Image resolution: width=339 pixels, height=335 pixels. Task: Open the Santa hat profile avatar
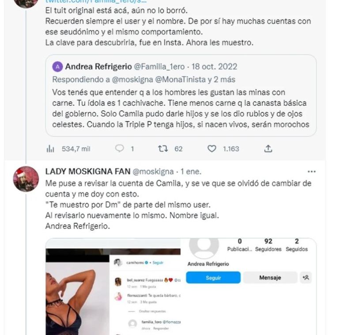point(26,179)
